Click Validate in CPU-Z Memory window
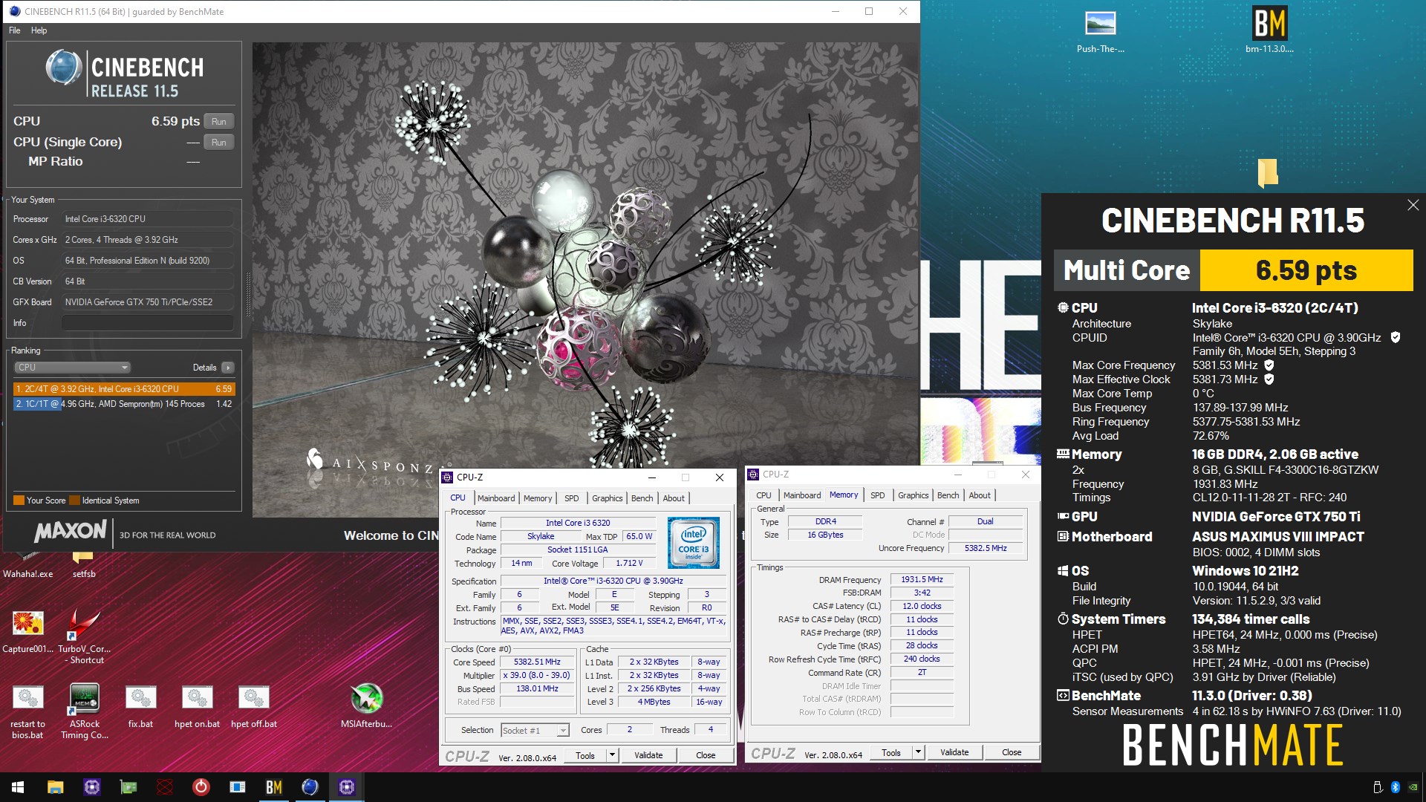Screen dimensions: 1426x802 point(954,752)
